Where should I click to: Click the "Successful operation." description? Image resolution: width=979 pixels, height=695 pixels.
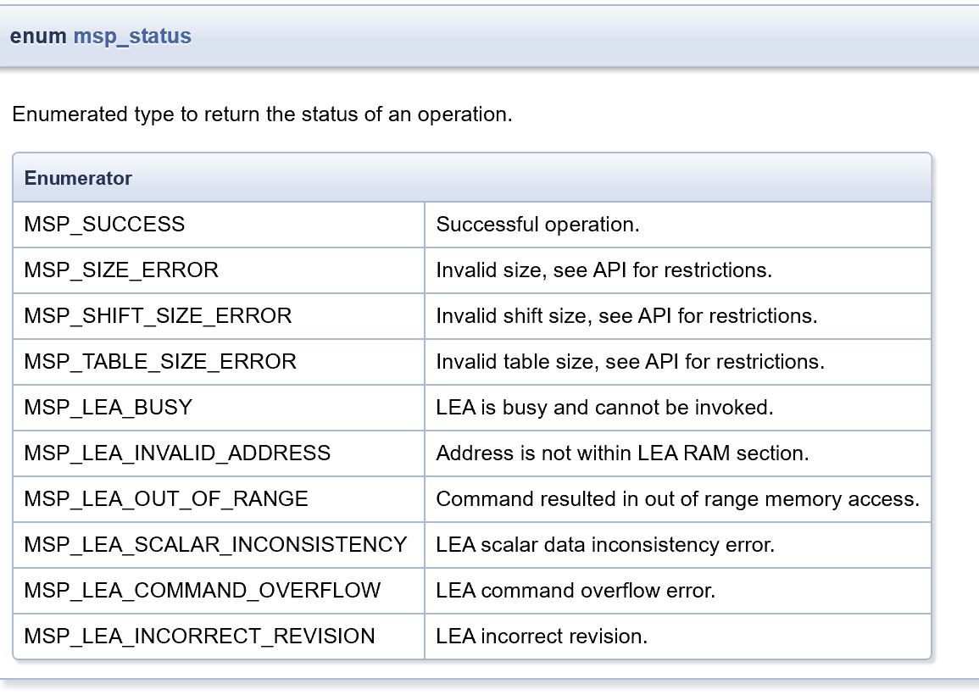[x=537, y=225]
